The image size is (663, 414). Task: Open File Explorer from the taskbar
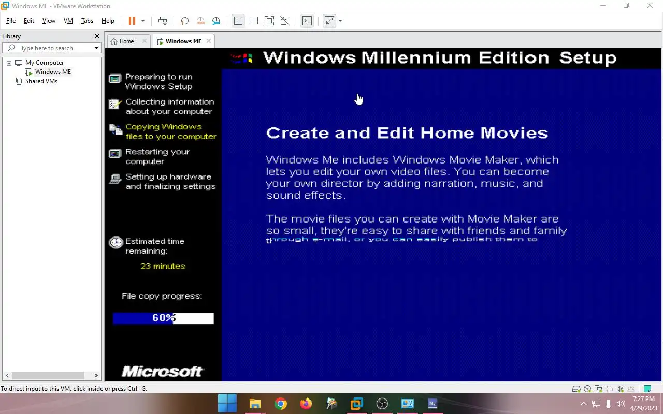point(255,404)
